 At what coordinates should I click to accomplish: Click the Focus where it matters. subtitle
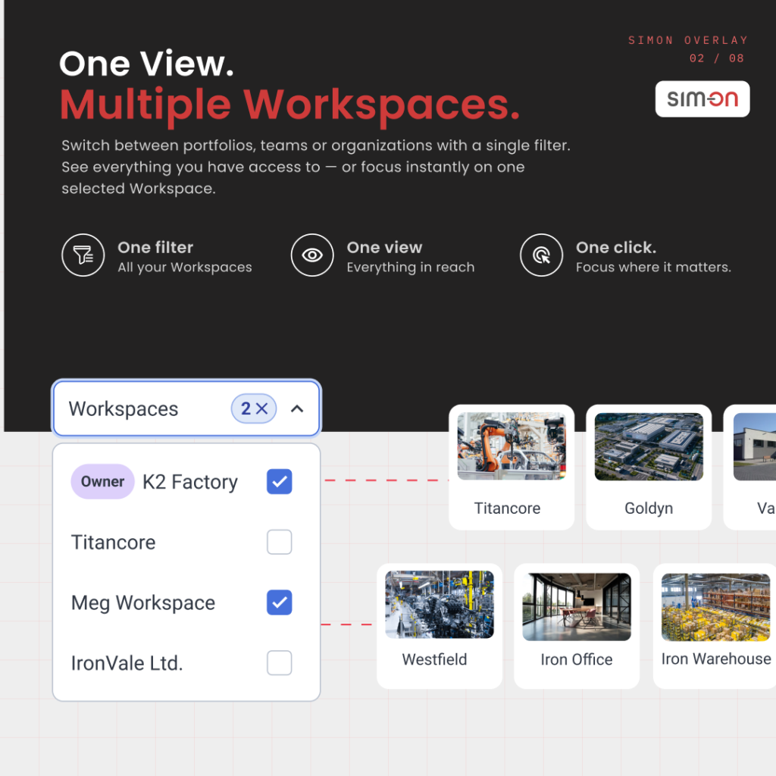pyautogui.click(x=653, y=268)
